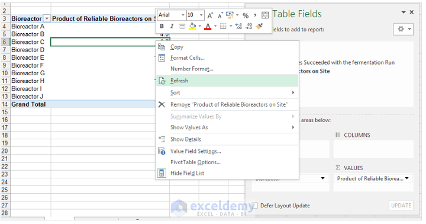Toggle Bold in the mini toolbar
The height and width of the screenshot is (224, 426).
(162, 26)
